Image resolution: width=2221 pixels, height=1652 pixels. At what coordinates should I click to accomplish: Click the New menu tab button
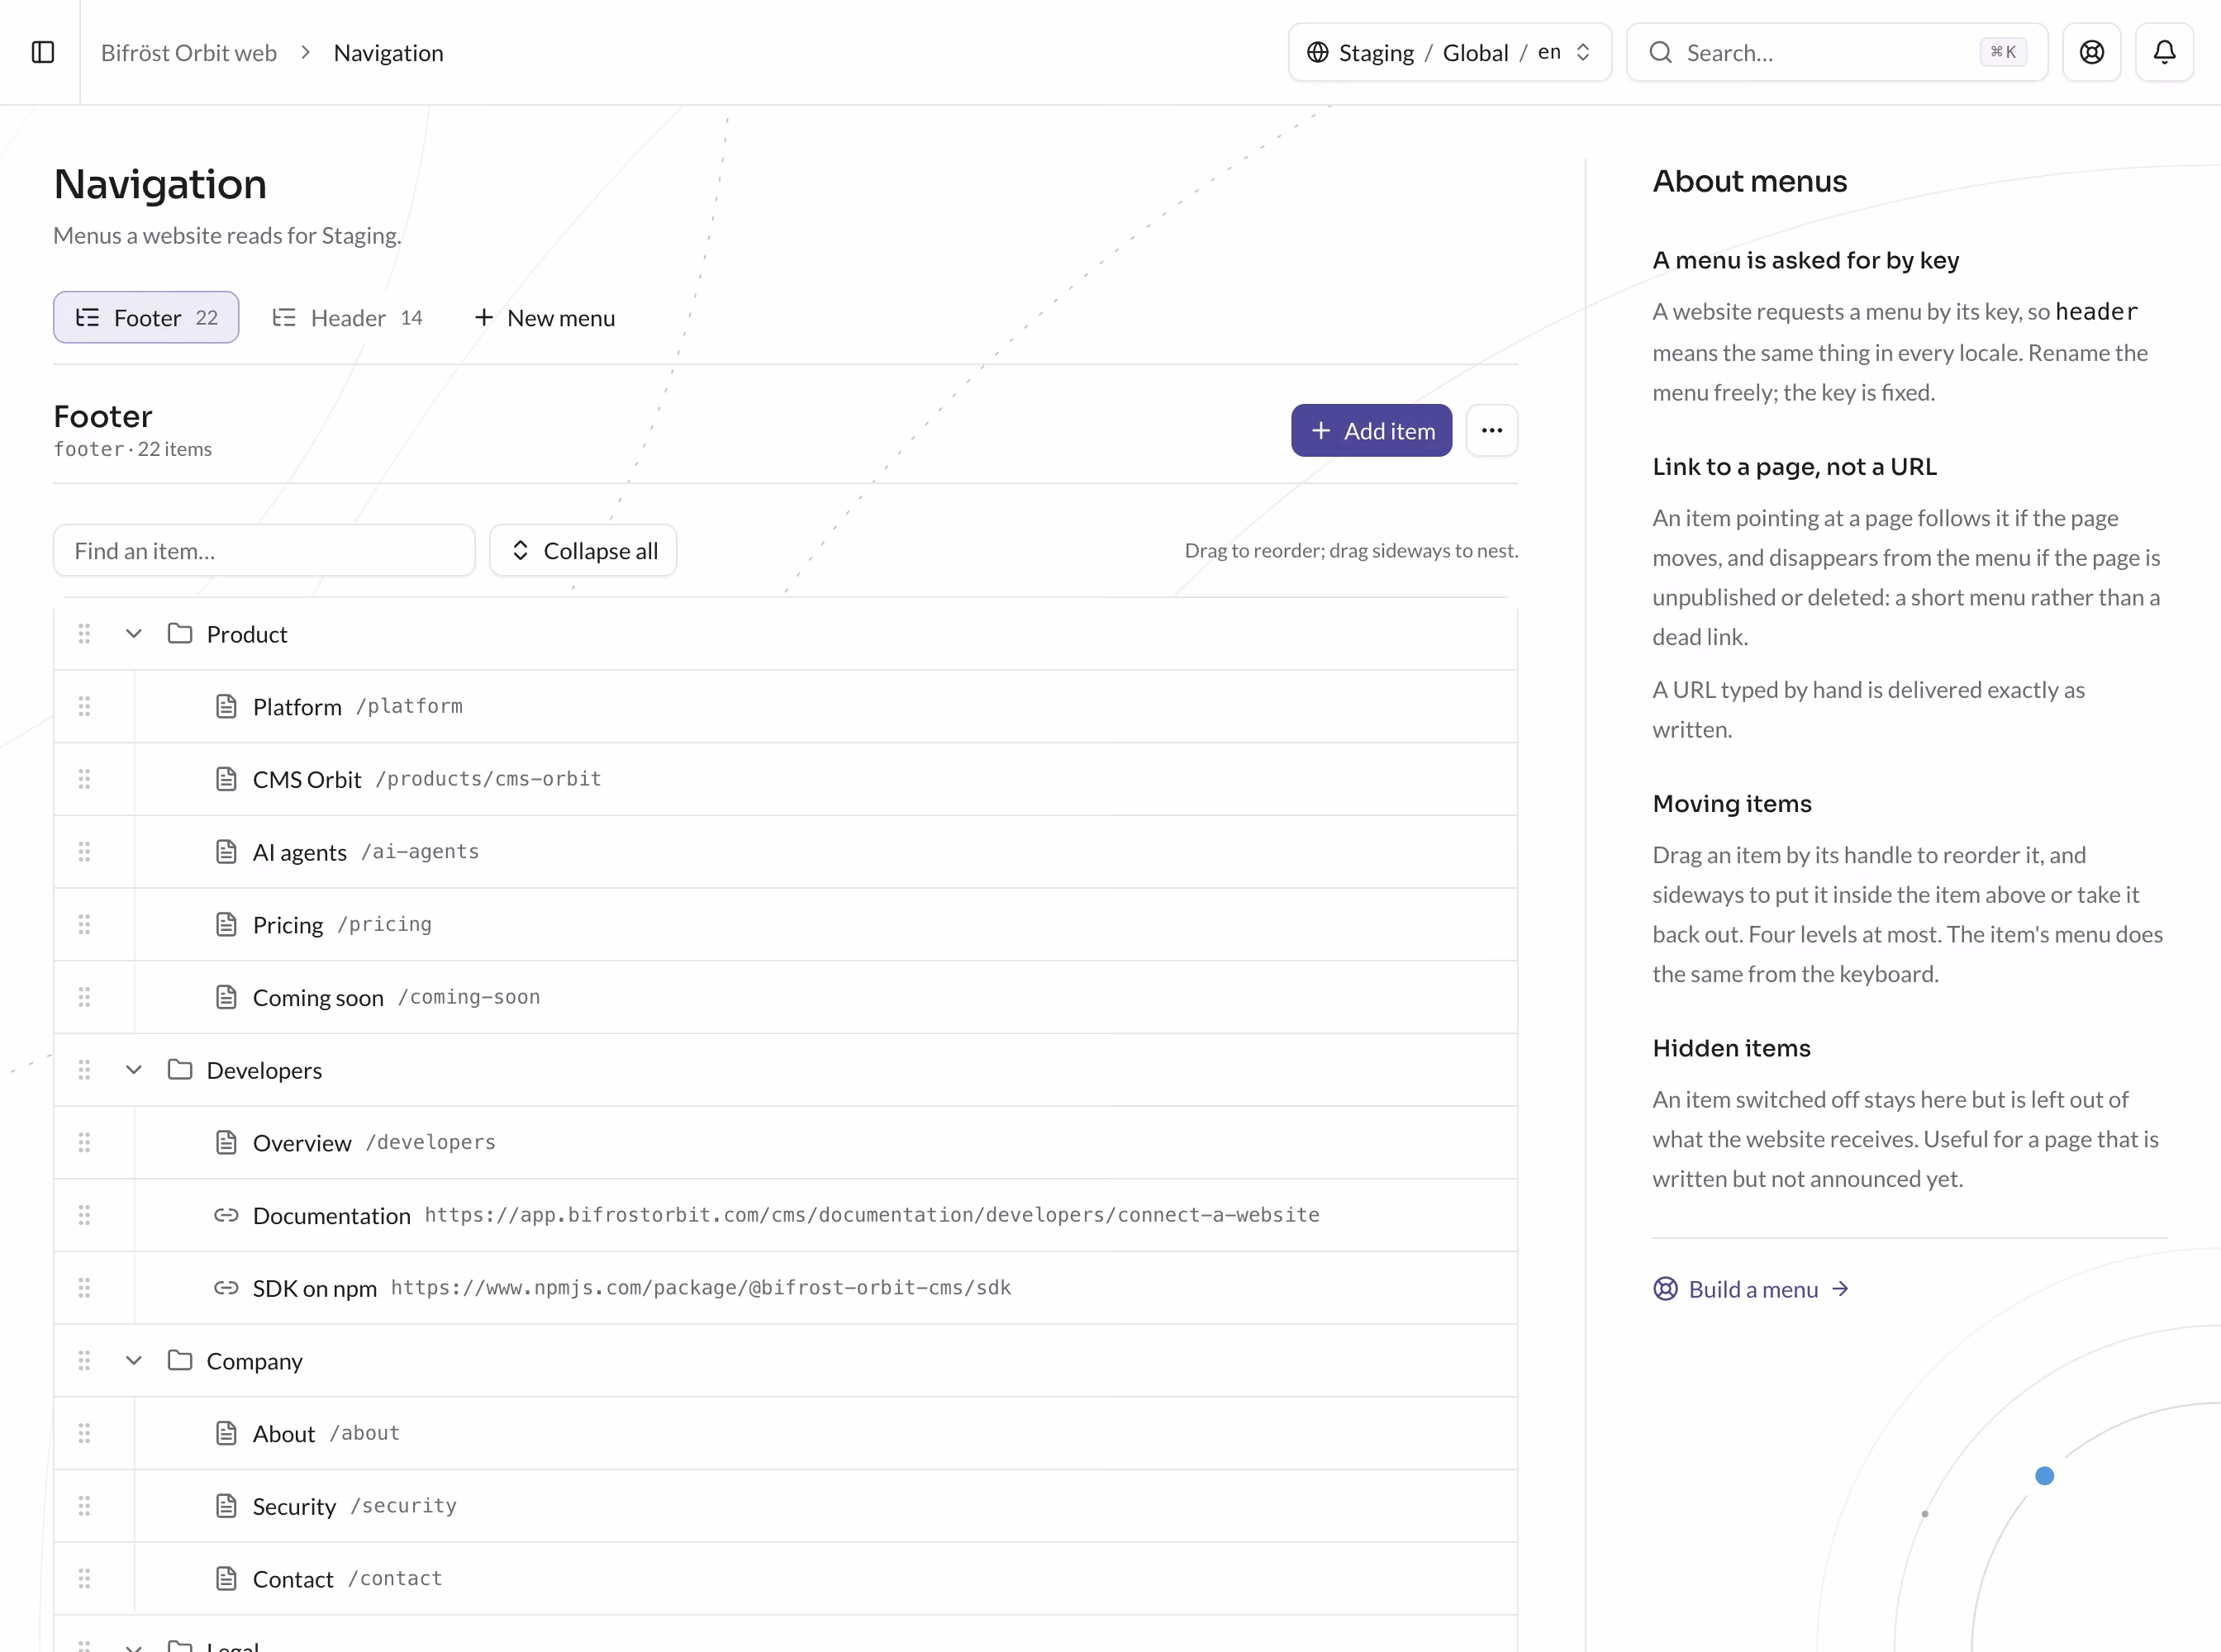(x=545, y=318)
